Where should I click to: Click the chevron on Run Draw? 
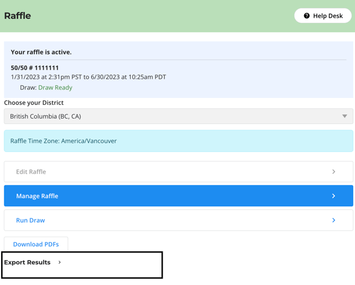[333, 220]
